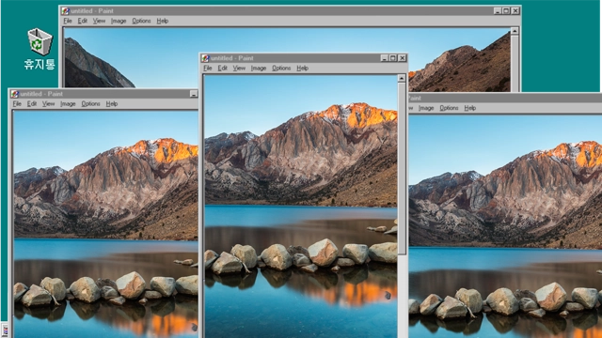Screen dimensions: 602x338
Task: Open Image menu in the left Paint window
Action: 68,103
